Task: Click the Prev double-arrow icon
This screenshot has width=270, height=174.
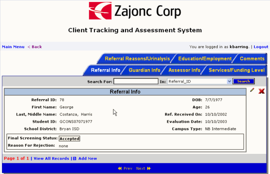Action: pos(120,169)
